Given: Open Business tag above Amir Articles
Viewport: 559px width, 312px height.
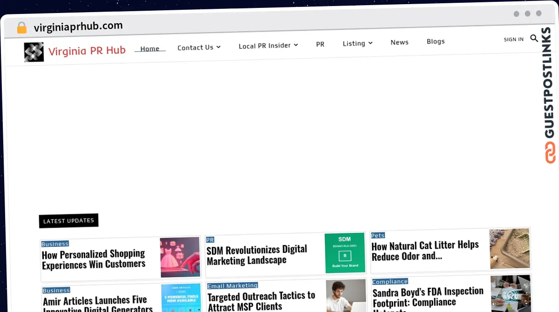Looking at the screenshot, I should tap(56, 290).
